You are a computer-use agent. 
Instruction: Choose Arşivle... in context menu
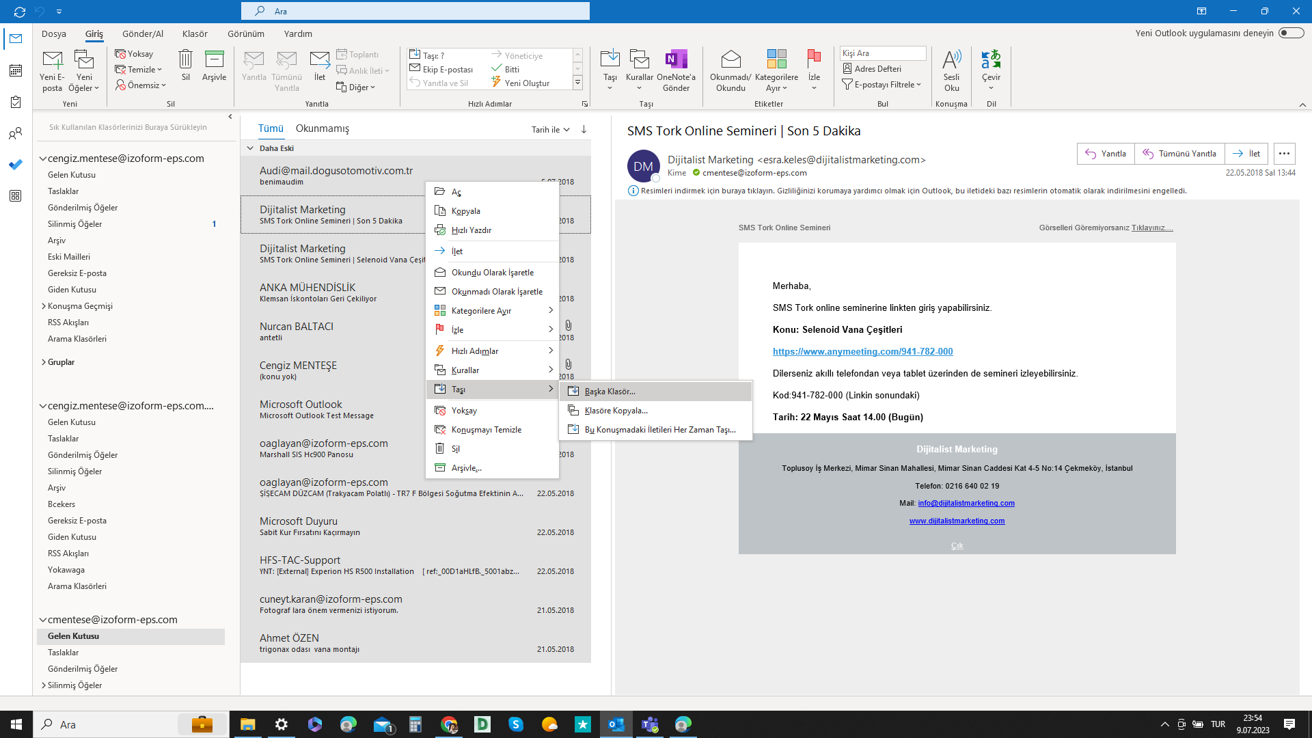(492, 468)
